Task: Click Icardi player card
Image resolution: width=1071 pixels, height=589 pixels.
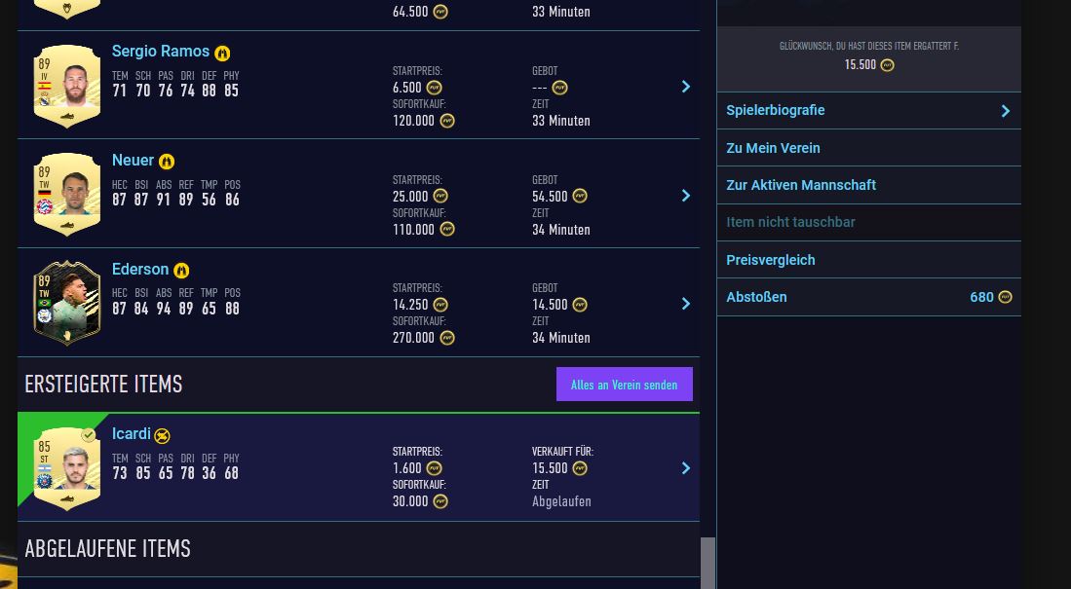Action: [x=67, y=468]
